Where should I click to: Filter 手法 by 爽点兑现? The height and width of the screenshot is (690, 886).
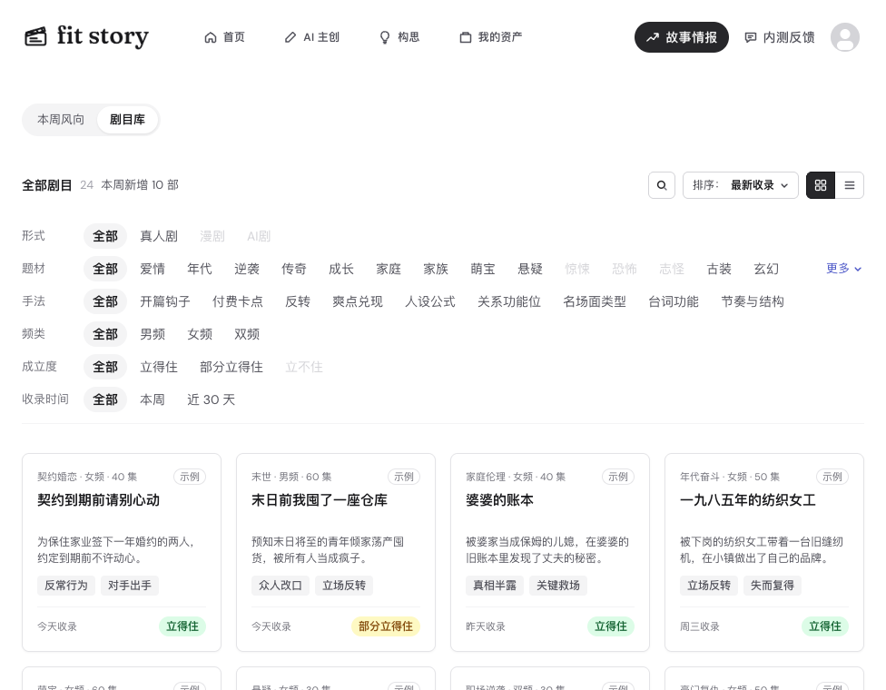coord(358,301)
